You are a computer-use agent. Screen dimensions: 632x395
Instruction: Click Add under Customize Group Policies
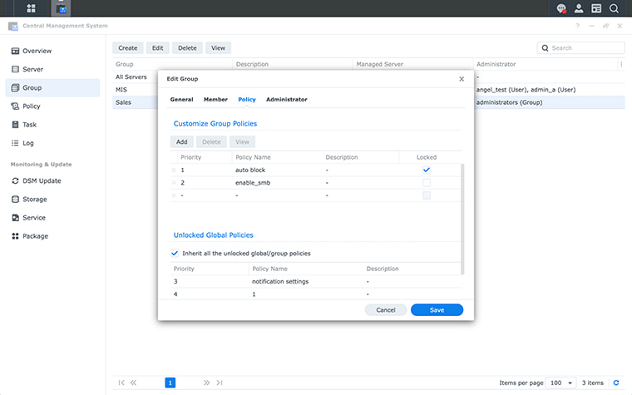point(181,142)
